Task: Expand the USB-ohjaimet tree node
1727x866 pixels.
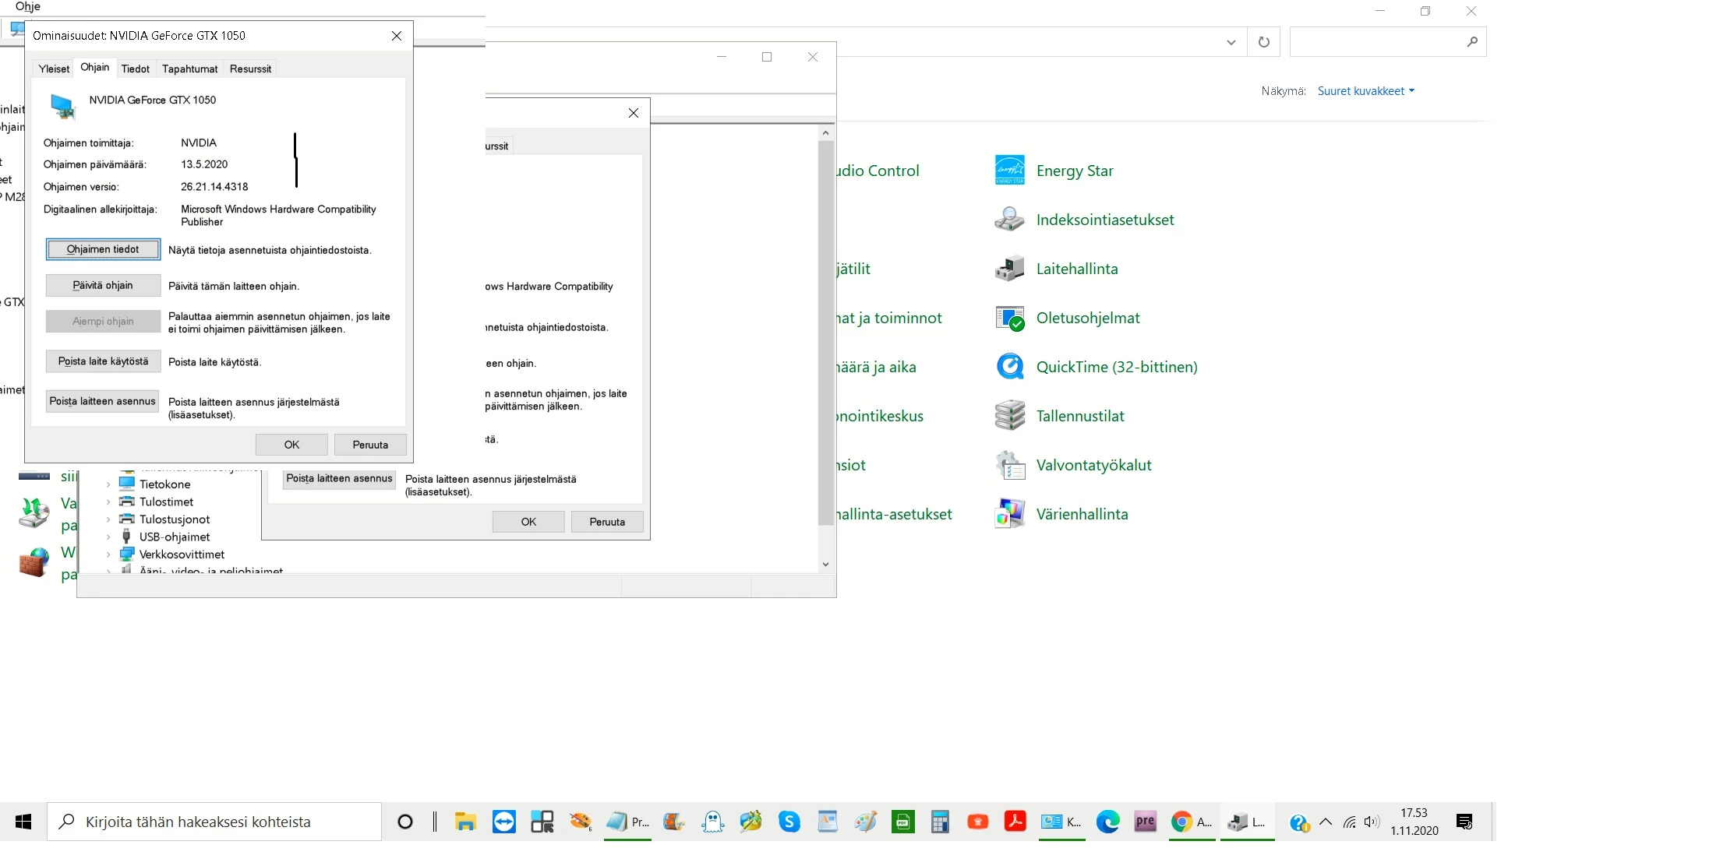Action: click(x=108, y=537)
